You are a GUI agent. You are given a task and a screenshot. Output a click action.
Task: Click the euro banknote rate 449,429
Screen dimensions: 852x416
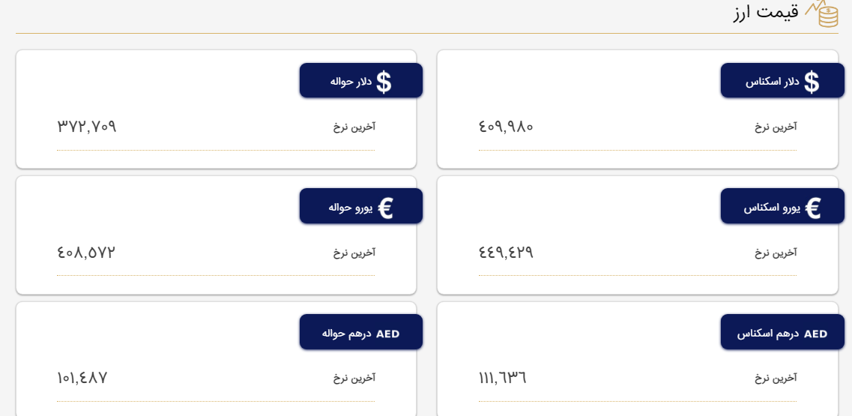tap(506, 252)
